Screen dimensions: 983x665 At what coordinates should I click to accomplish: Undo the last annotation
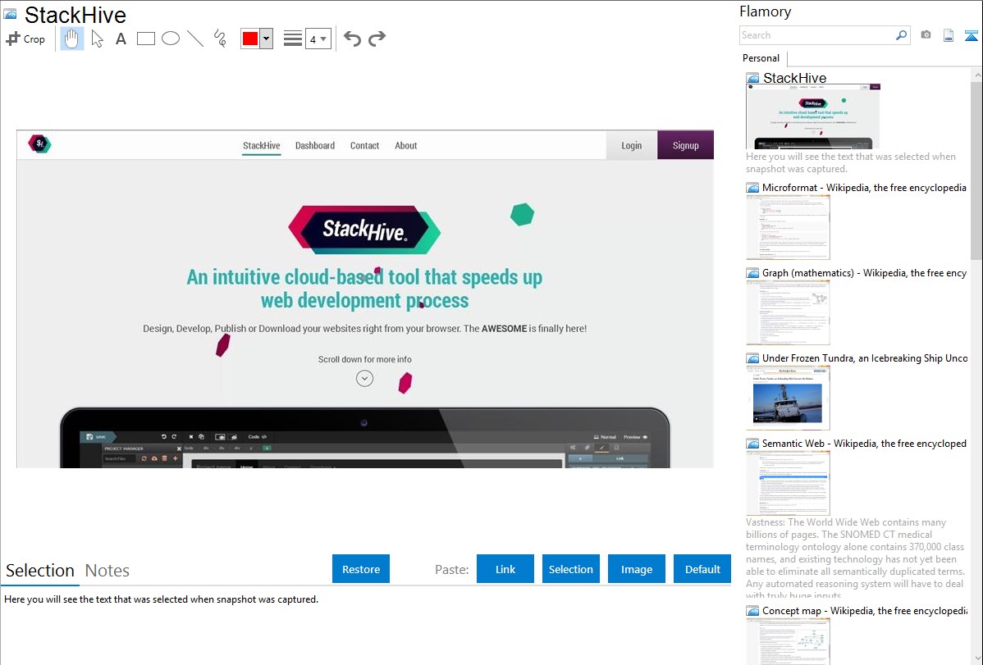[x=352, y=39]
